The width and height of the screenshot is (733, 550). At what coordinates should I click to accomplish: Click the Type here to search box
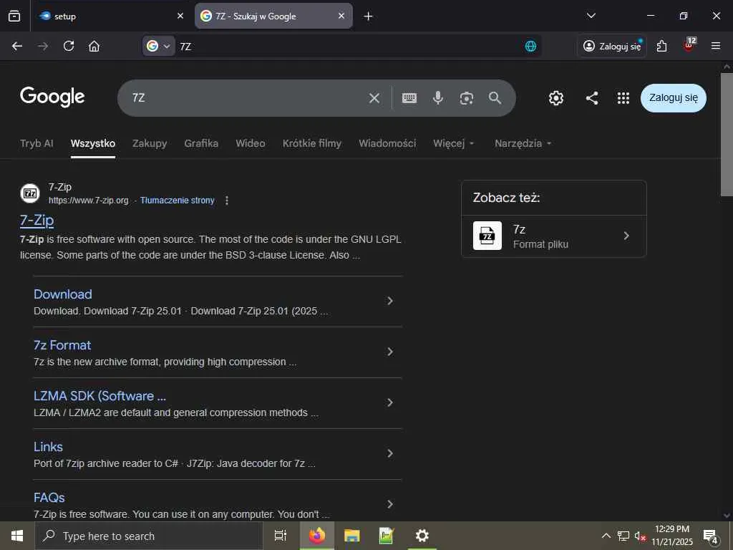pos(149,536)
